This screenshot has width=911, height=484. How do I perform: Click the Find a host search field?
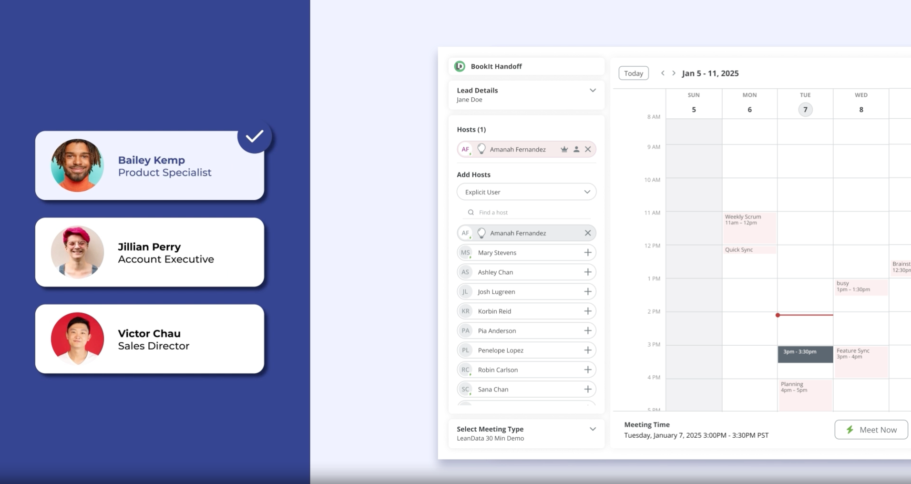coord(529,212)
